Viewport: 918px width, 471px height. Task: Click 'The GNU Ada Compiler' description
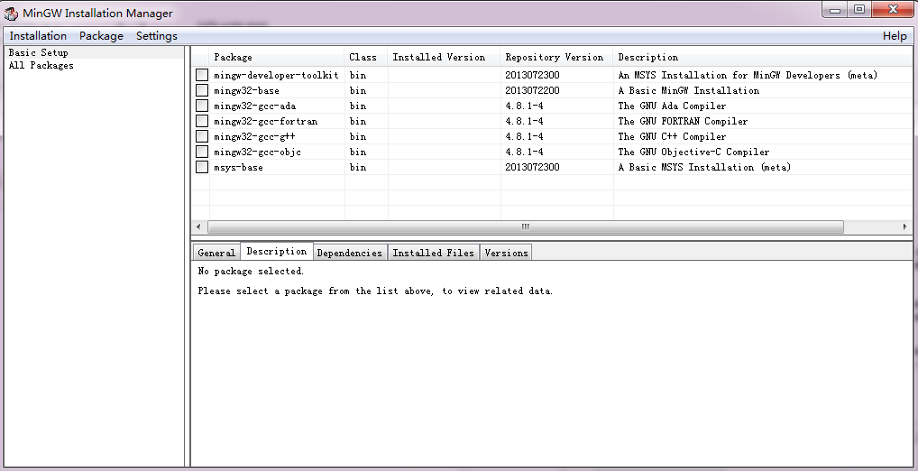[x=672, y=106]
